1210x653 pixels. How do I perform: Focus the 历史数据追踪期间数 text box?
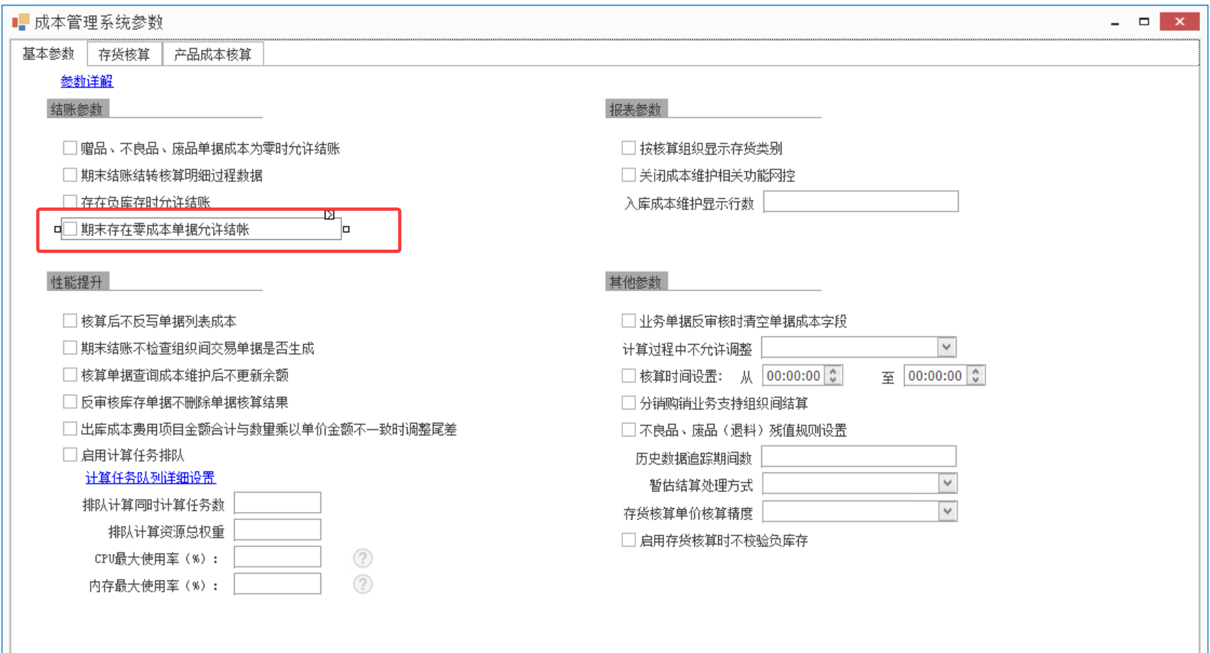[859, 457]
